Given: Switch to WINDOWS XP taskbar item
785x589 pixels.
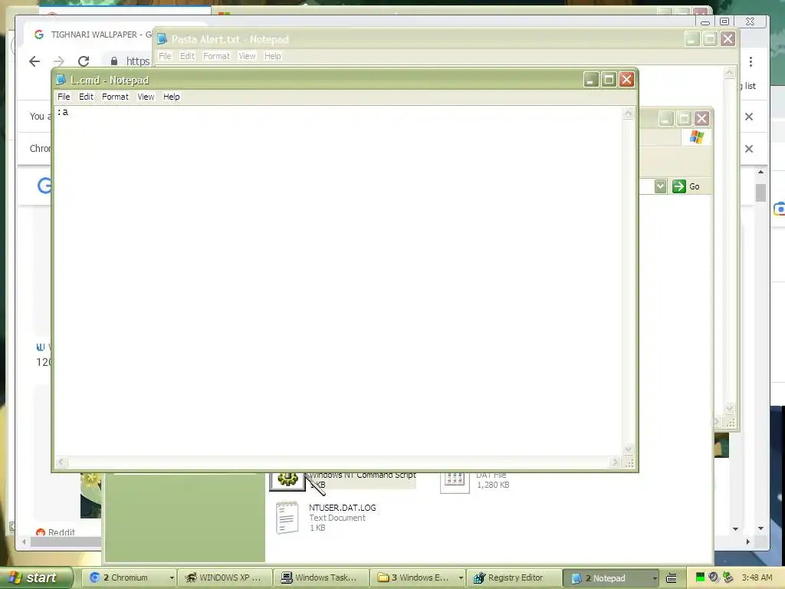Looking at the screenshot, I should pos(225,577).
